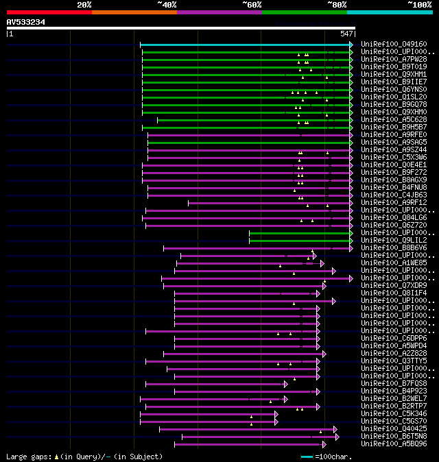Click the UniRef100_B6T5N8 label
Screen dimensions: 439x462
tap(394, 437)
